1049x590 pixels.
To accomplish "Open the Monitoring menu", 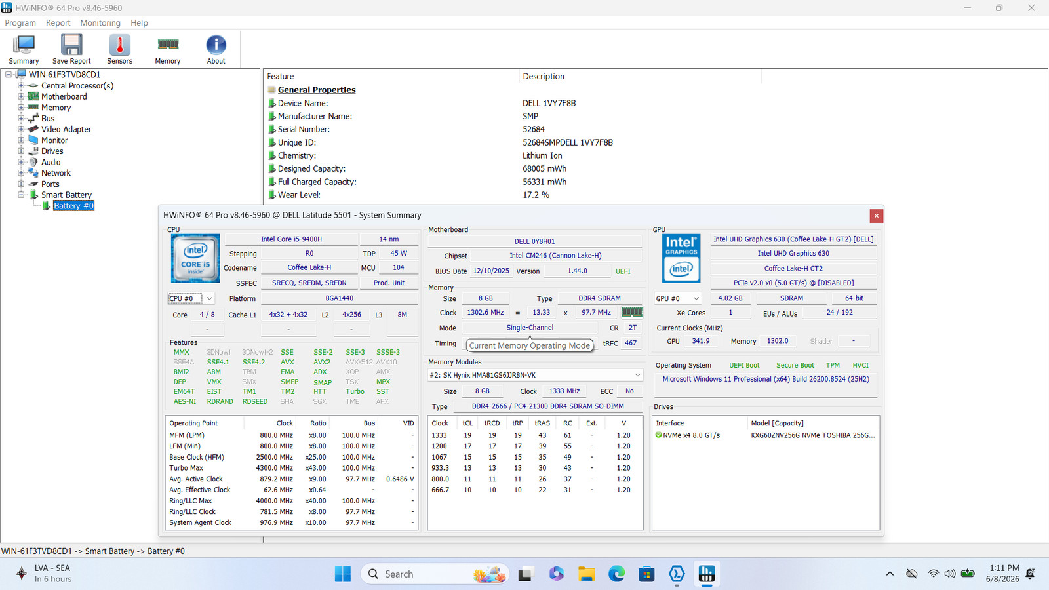I will pyautogui.click(x=100, y=23).
